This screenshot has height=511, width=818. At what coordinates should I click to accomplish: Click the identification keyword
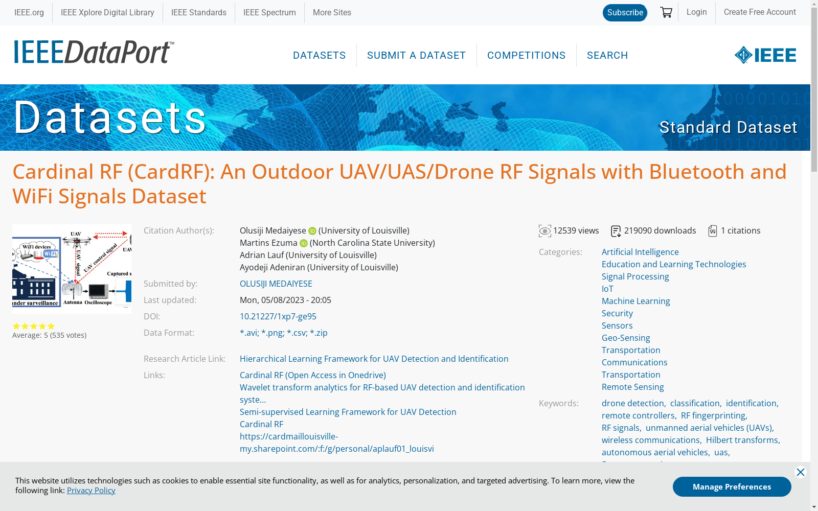point(752,403)
